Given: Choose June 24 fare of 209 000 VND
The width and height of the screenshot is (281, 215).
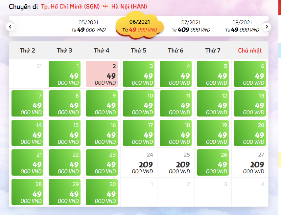Looking at the screenshot, I should pos(139,162).
